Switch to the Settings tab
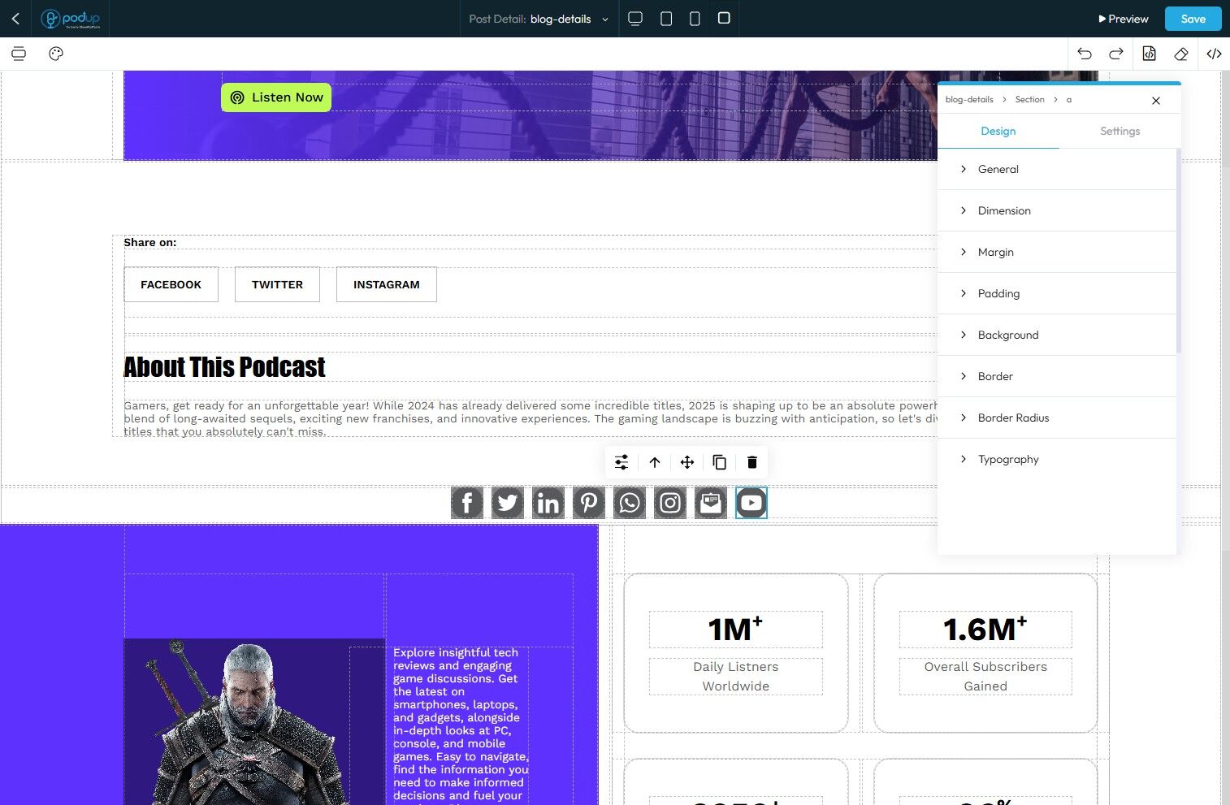The width and height of the screenshot is (1230, 805). click(x=1120, y=131)
